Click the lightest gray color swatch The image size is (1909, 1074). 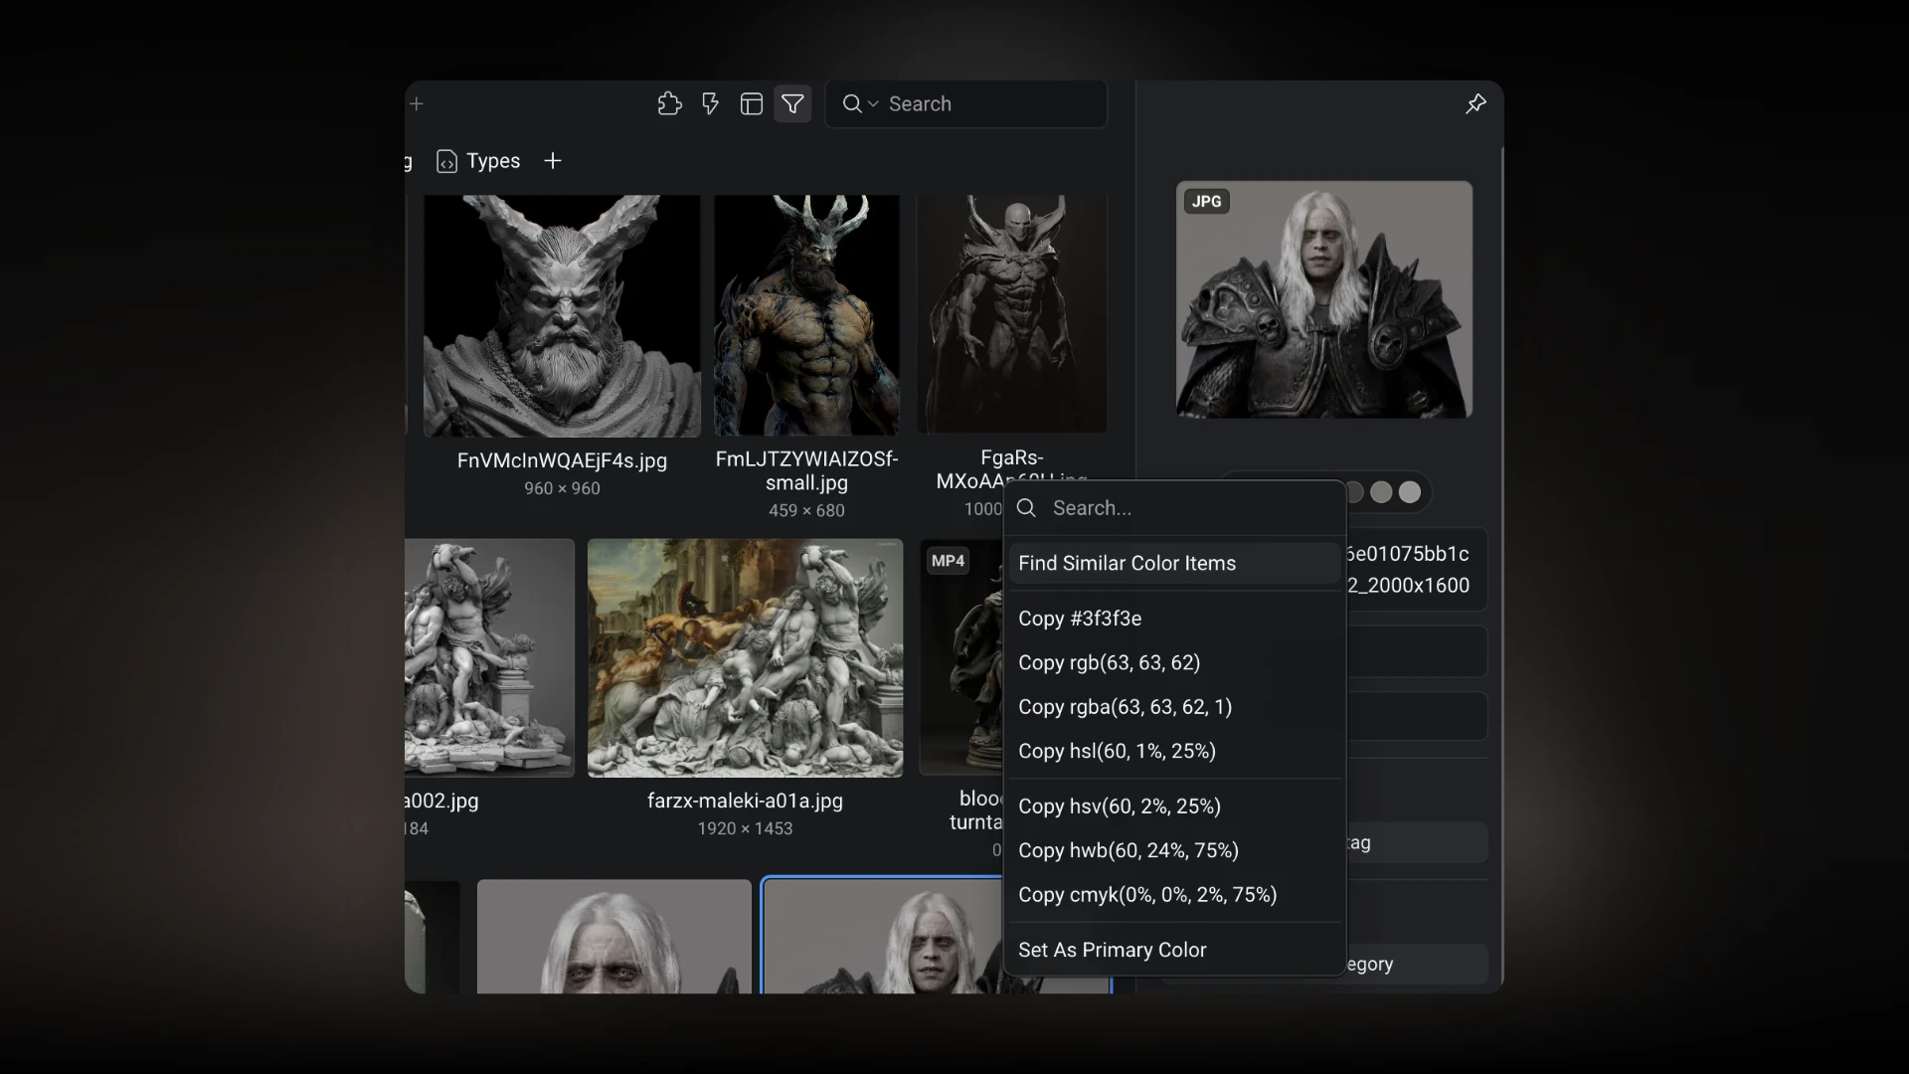[1410, 492]
